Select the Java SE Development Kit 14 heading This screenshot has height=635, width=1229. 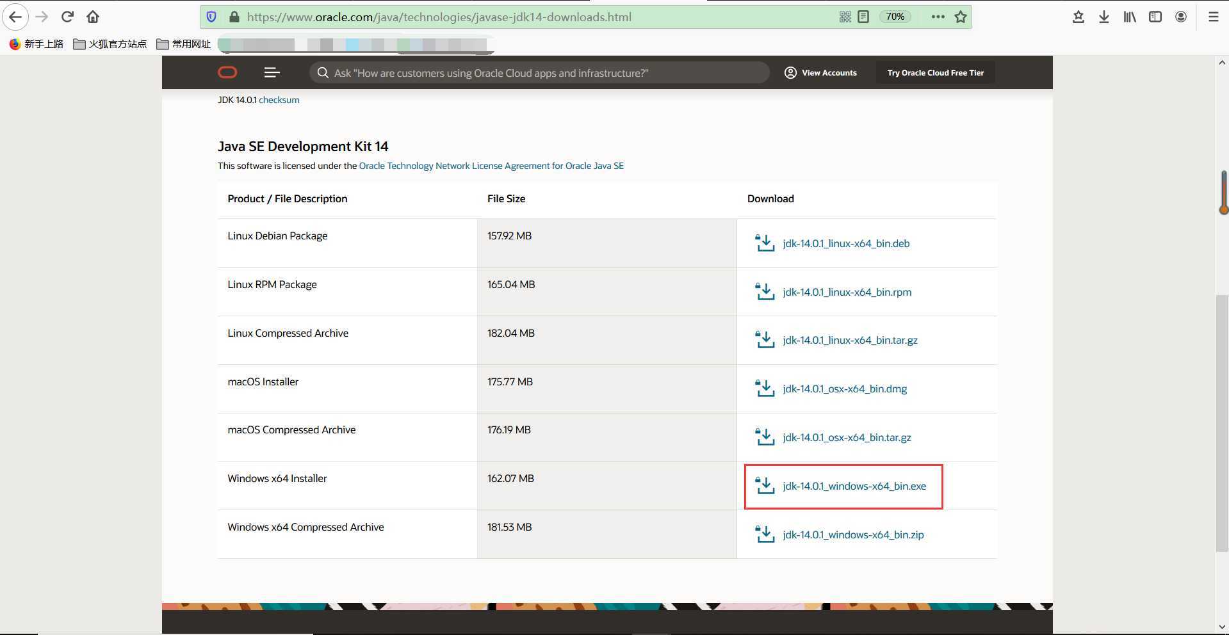[303, 147]
